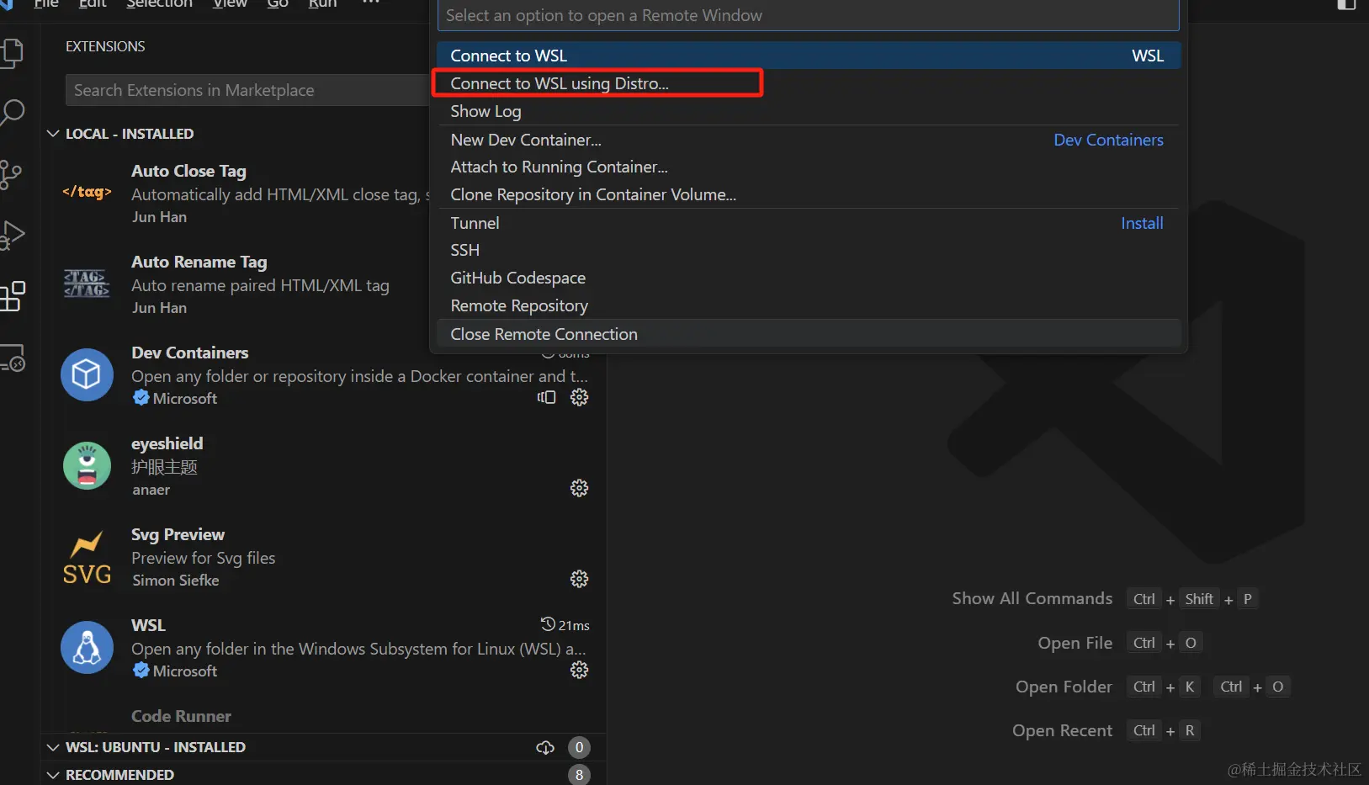Image resolution: width=1369 pixels, height=785 pixels.
Task: Click the Dev Containers cube logo
Action: point(87,374)
